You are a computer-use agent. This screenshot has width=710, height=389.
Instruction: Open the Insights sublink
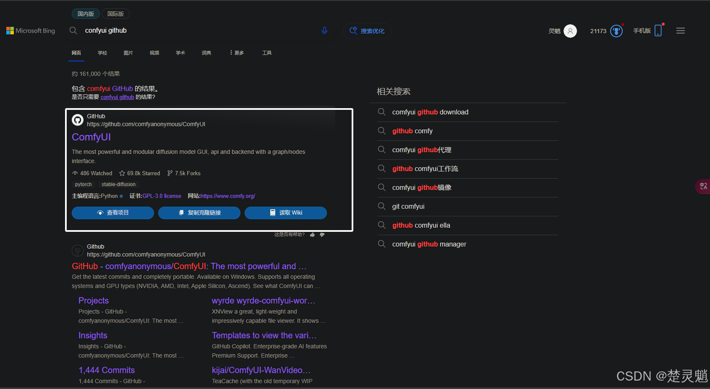pyautogui.click(x=93, y=335)
